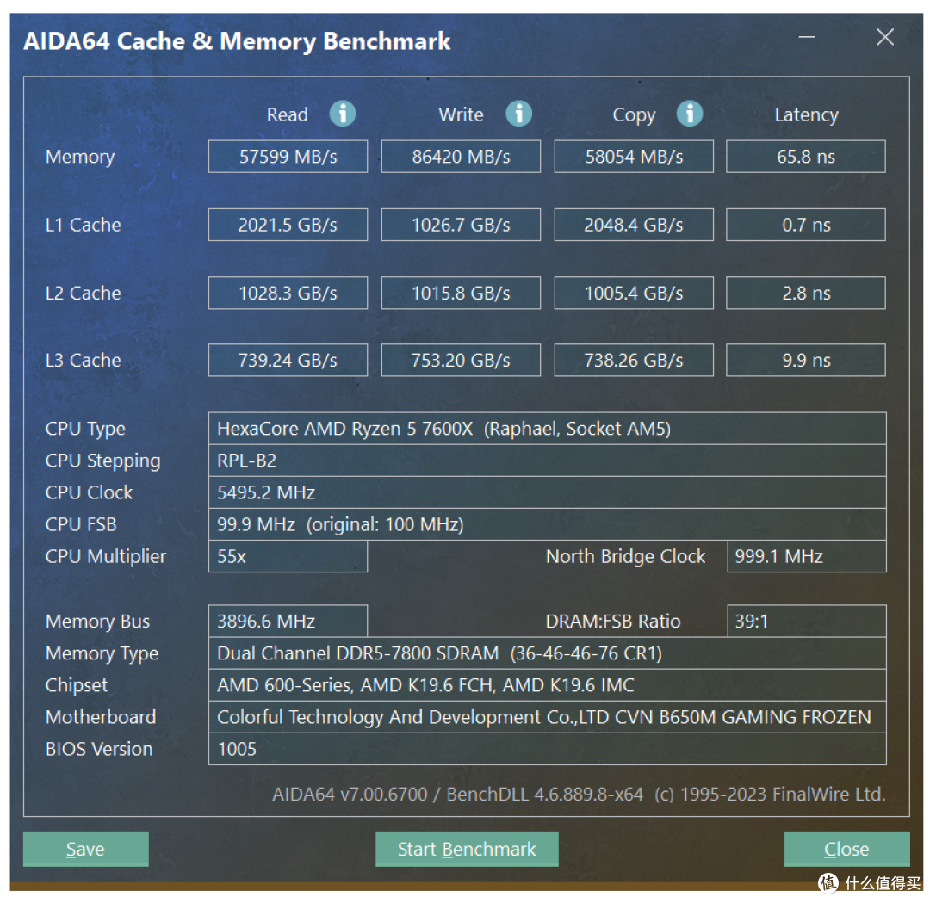Click L2 Cache latency 2.8 ns
The width and height of the screenshot is (930, 903).
pyautogui.click(x=805, y=293)
